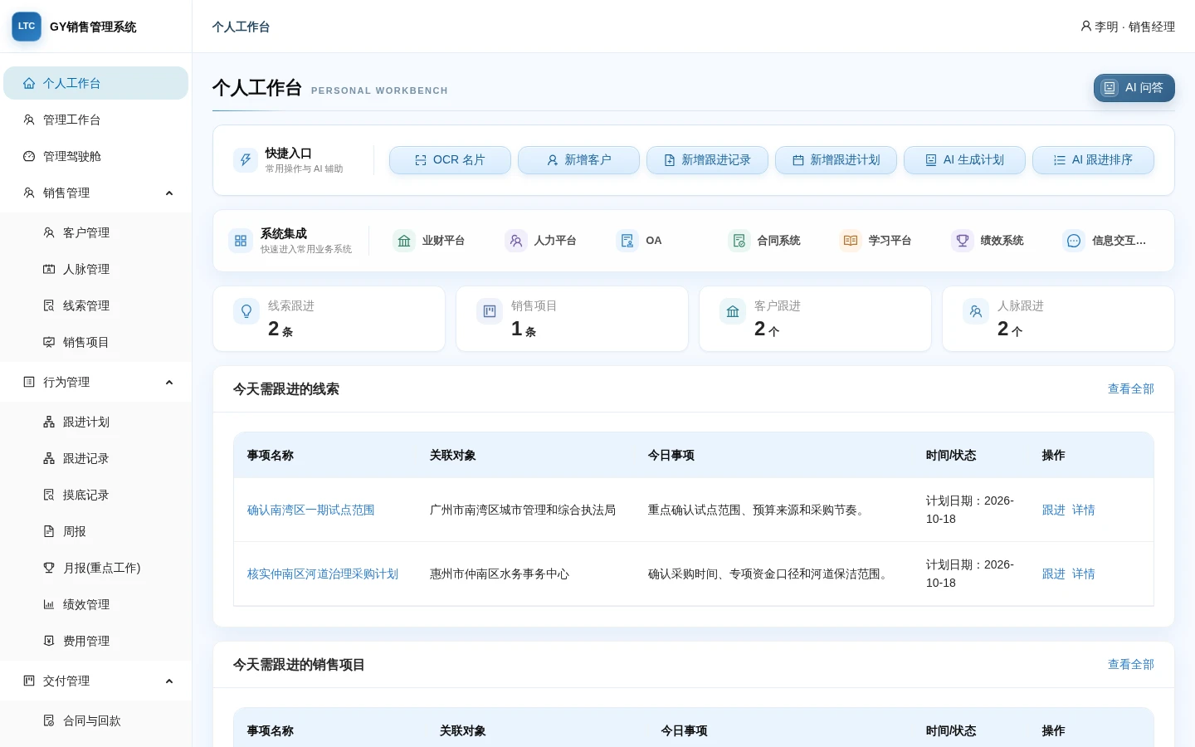Click the 系统集成 grid icon
This screenshot has width=1195, height=747.
[241, 241]
